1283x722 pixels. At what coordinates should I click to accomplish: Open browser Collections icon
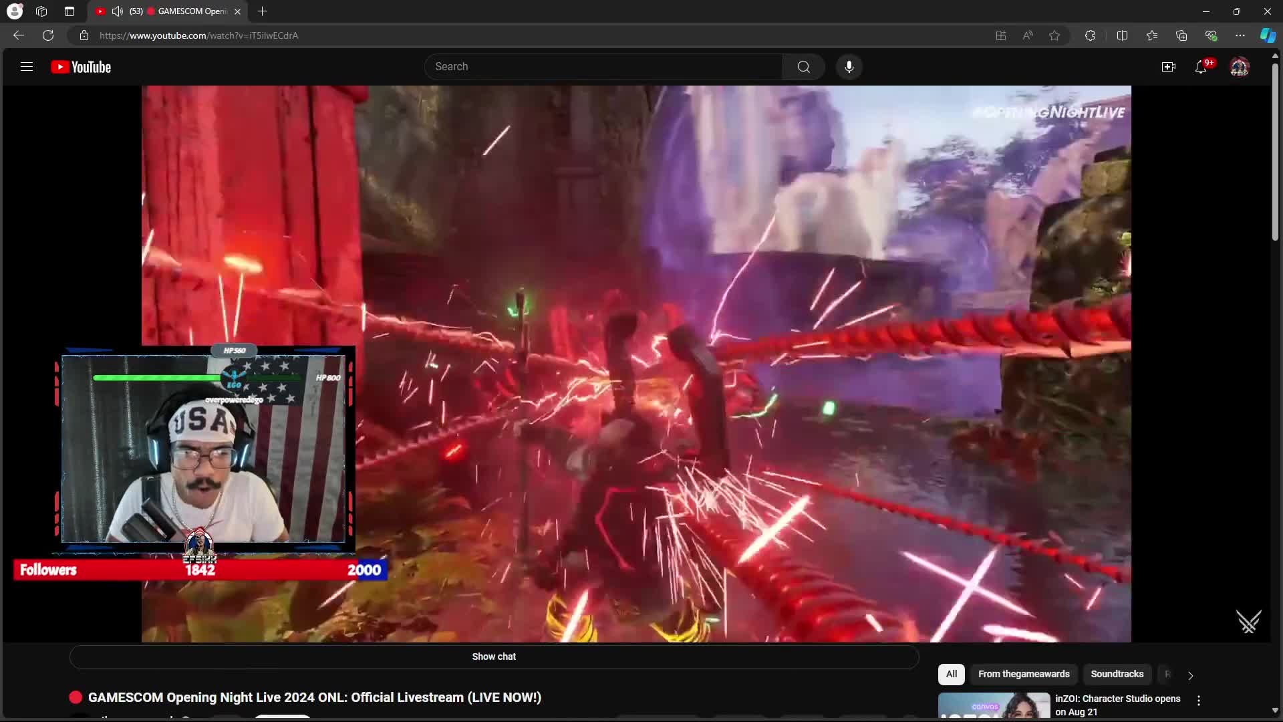click(x=1181, y=35)
